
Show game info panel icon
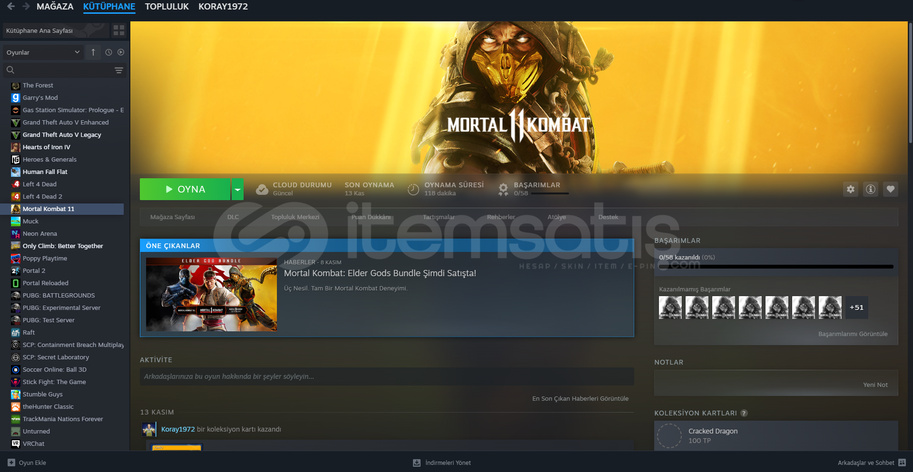pos(871,189)
